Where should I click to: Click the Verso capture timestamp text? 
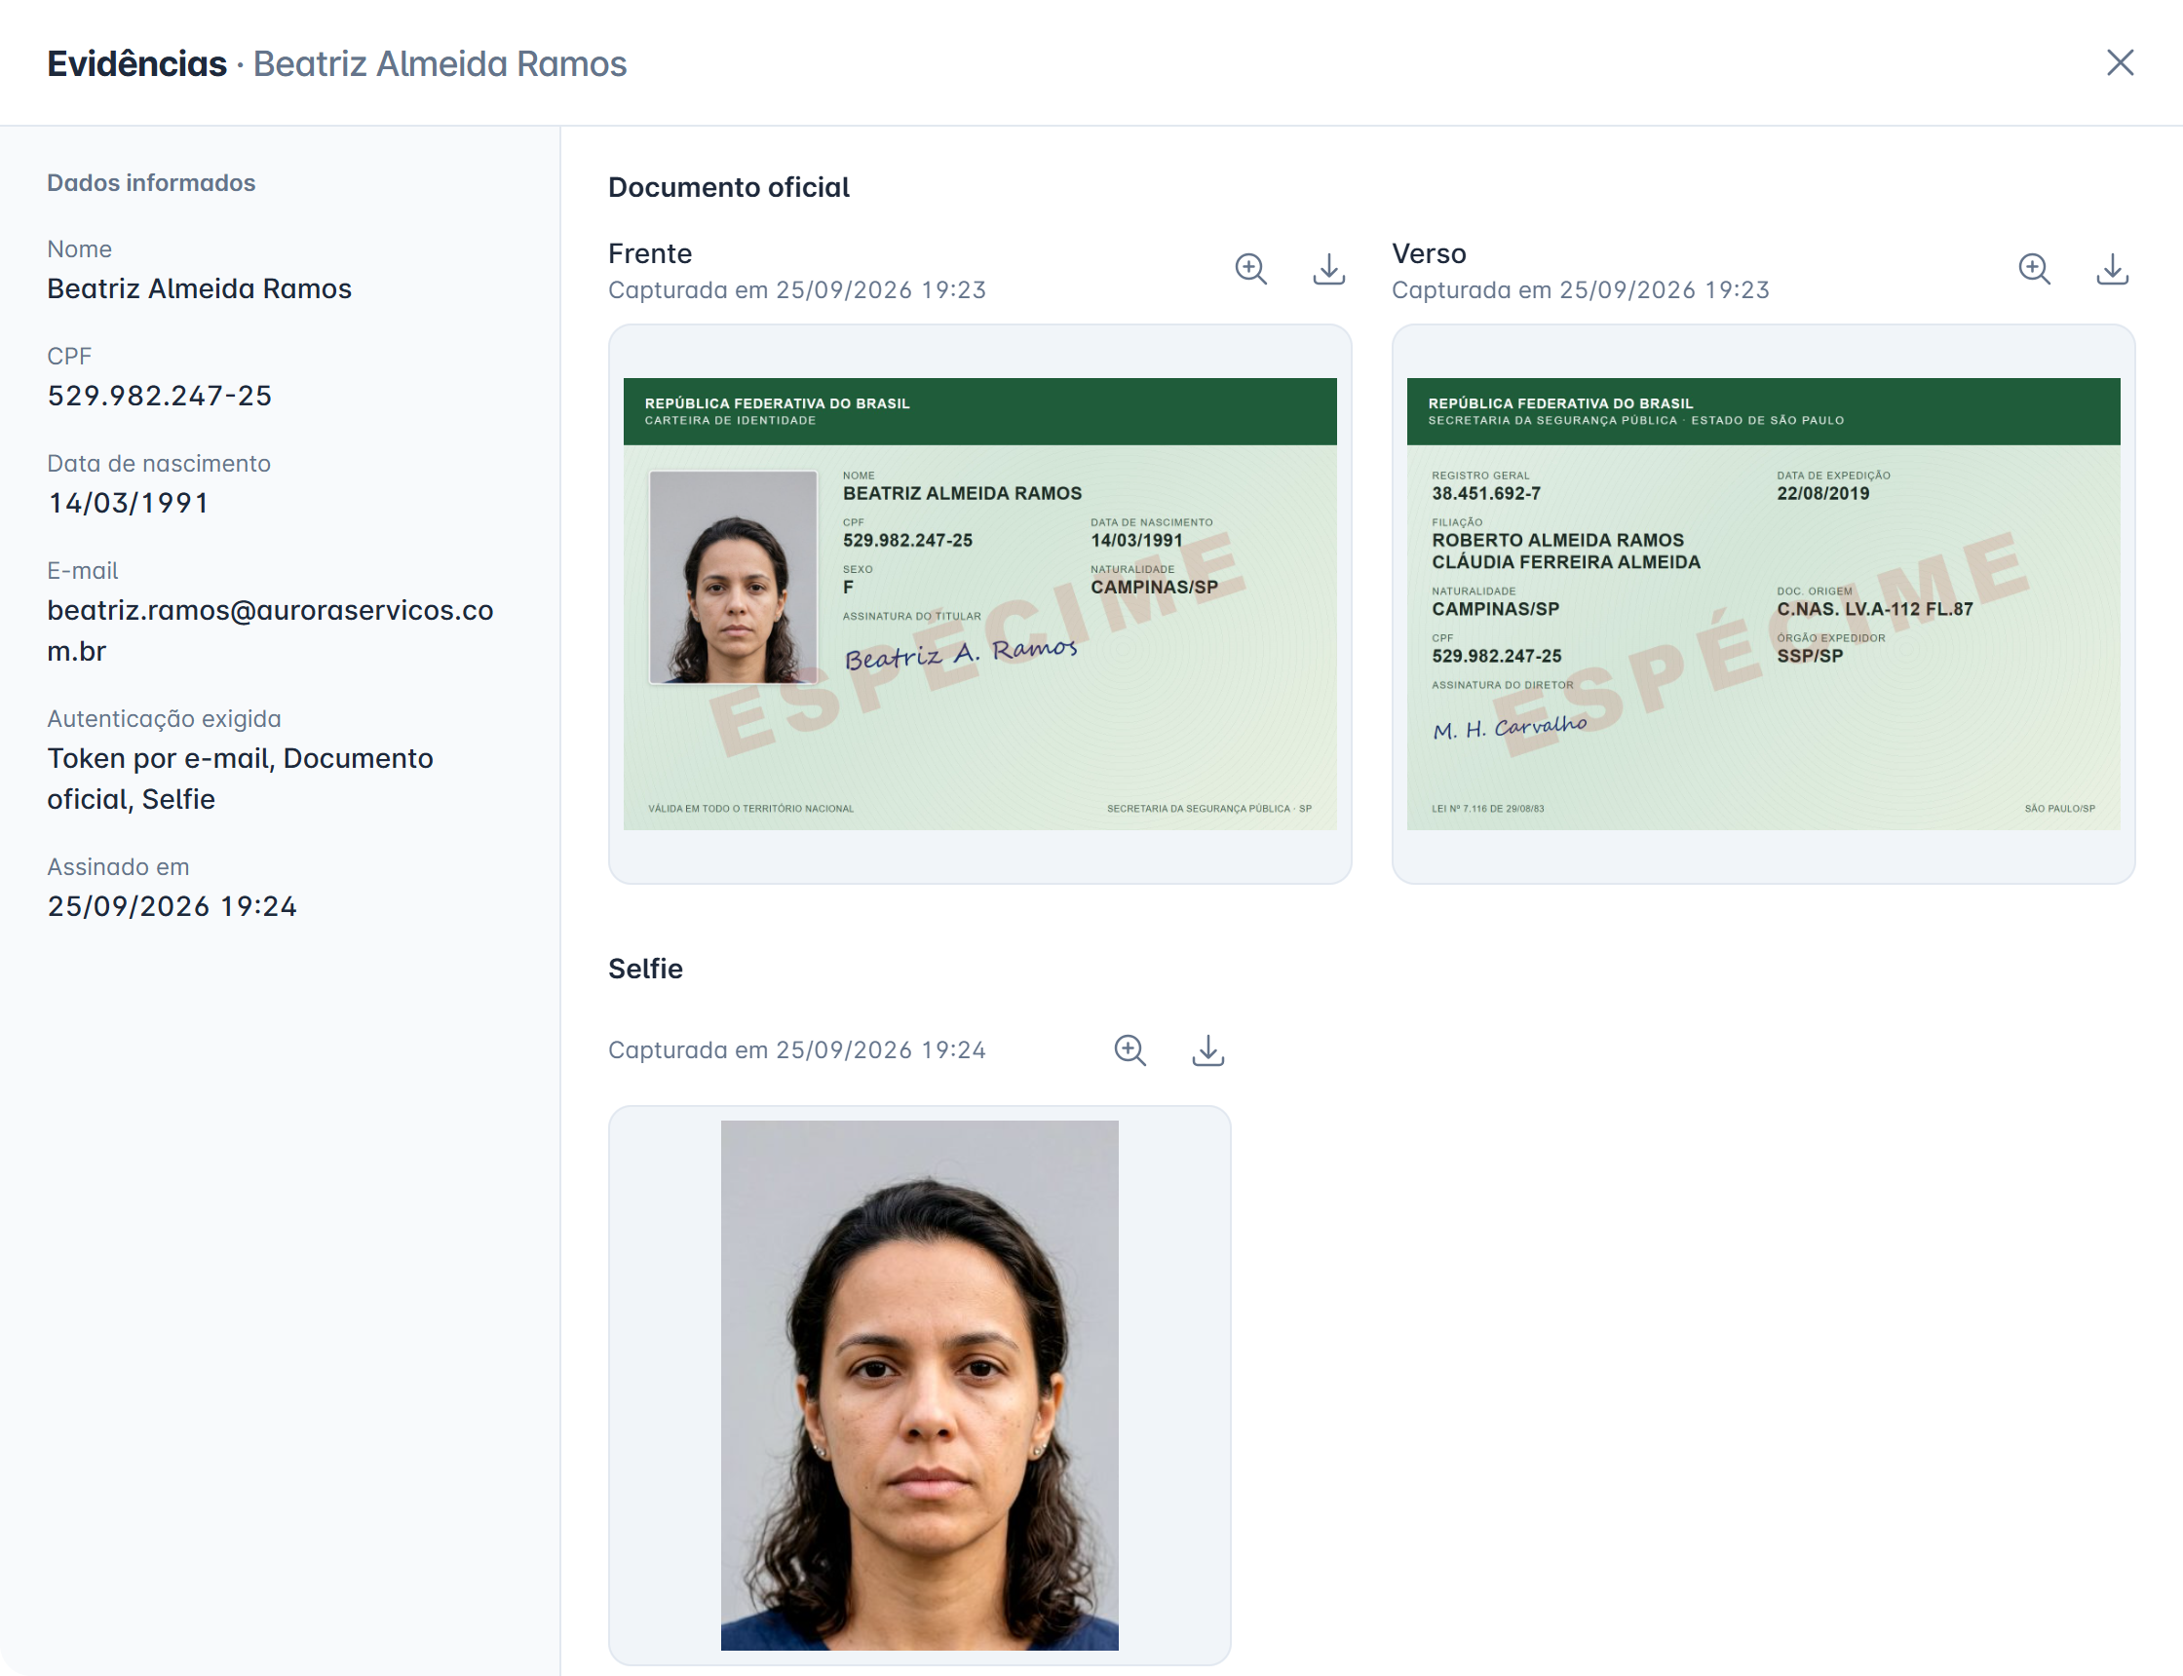(x=1581, y=290)
